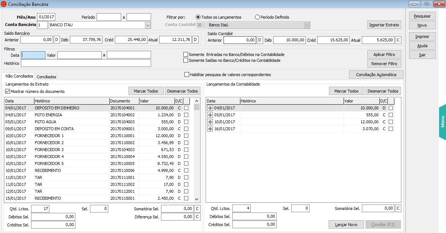Enable Habilitar pesquisa de valores correspondentes
This screenshot has width=446, height=233.
187,75
